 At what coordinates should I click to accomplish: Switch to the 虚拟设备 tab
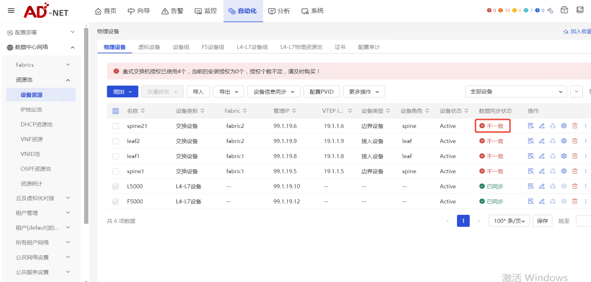(149, 47)
